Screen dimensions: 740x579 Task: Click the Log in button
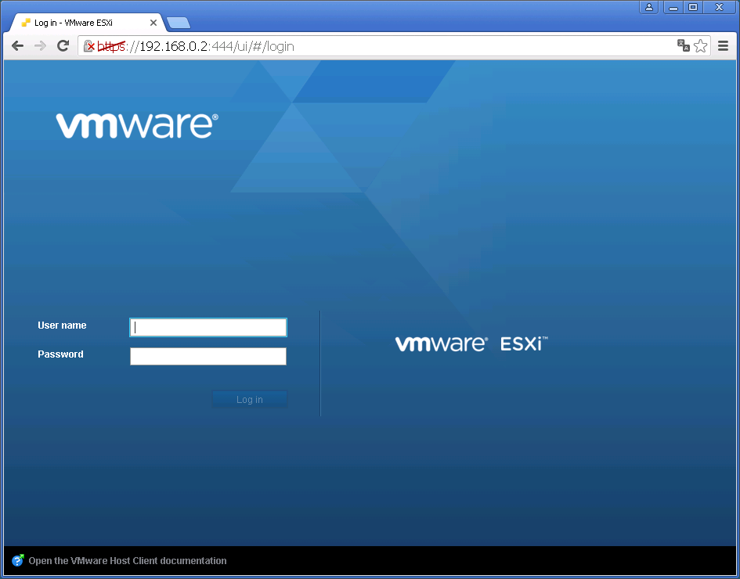[250, 399]
